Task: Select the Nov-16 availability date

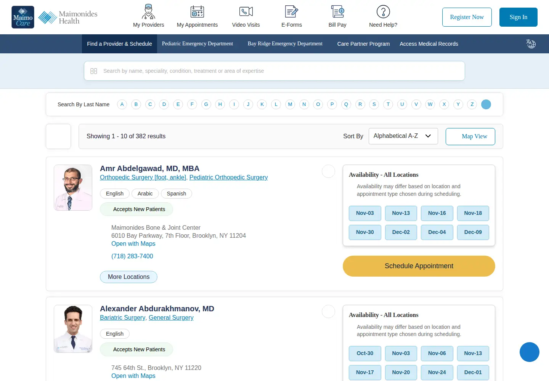Action: click(x=437, y=213)
